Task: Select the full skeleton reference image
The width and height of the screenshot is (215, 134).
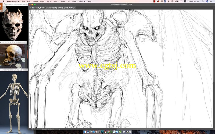Action: [14, 103]
